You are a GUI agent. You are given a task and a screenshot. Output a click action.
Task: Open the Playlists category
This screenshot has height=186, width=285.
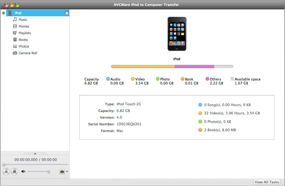point(25,33)
